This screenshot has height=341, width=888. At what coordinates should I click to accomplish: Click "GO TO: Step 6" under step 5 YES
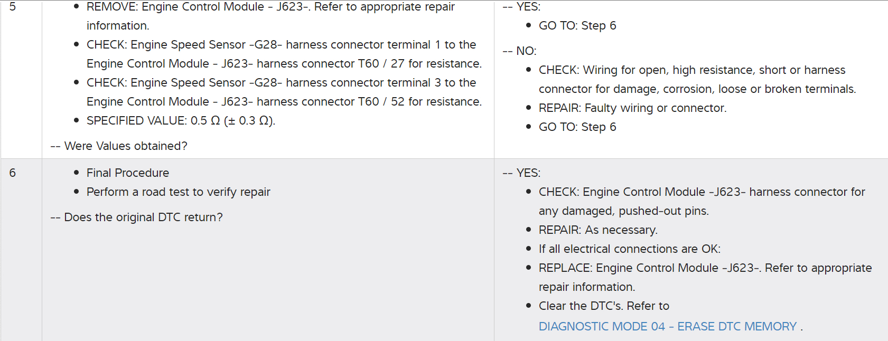(x=577, y=26)
